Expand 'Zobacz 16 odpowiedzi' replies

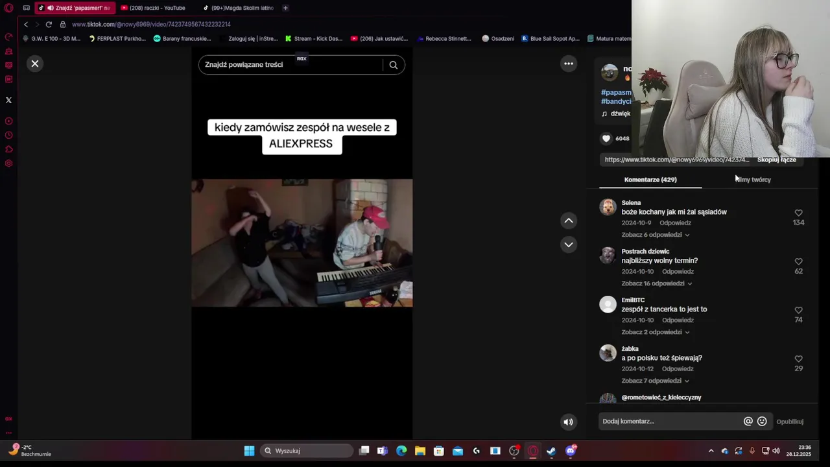656,283
